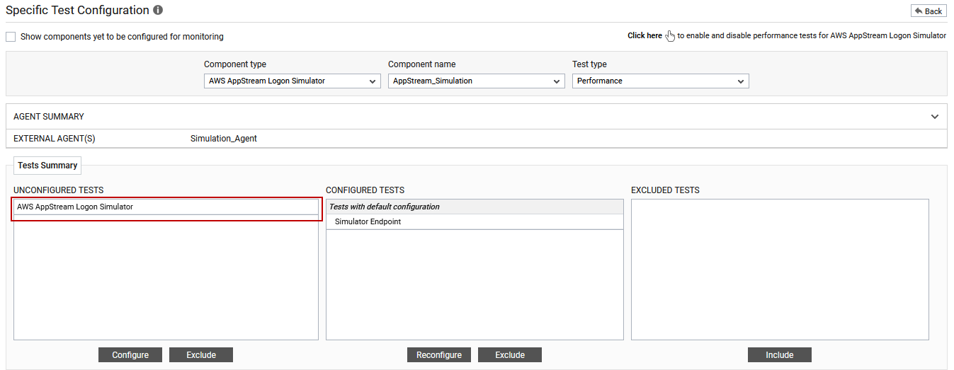Go back using the Back button

tap(928, 11)
